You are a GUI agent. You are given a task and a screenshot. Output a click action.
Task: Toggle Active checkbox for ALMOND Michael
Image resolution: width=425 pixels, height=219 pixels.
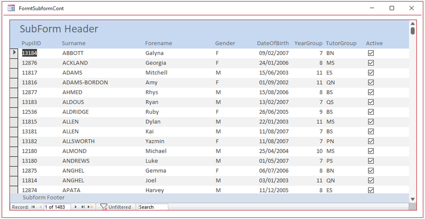371,151
